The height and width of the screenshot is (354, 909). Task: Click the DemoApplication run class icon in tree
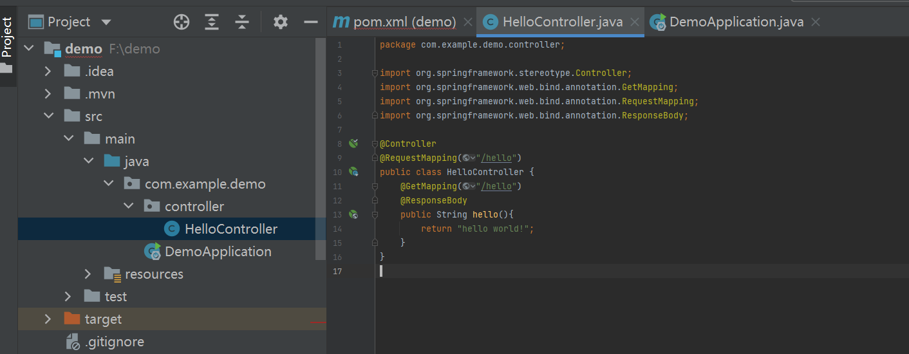pos(153,252)
